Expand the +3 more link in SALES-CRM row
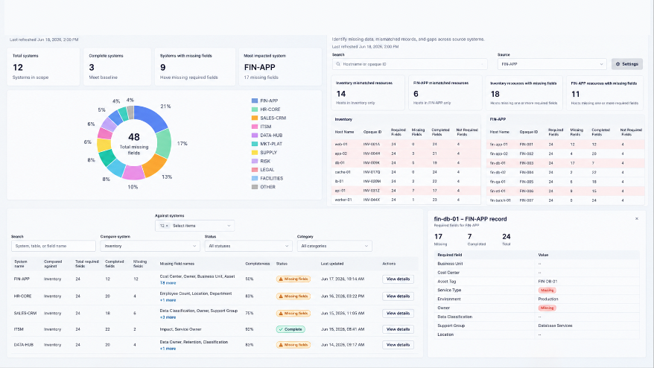Image resolution: width=654 pixels, height=368 pixels. click(168, 317)
